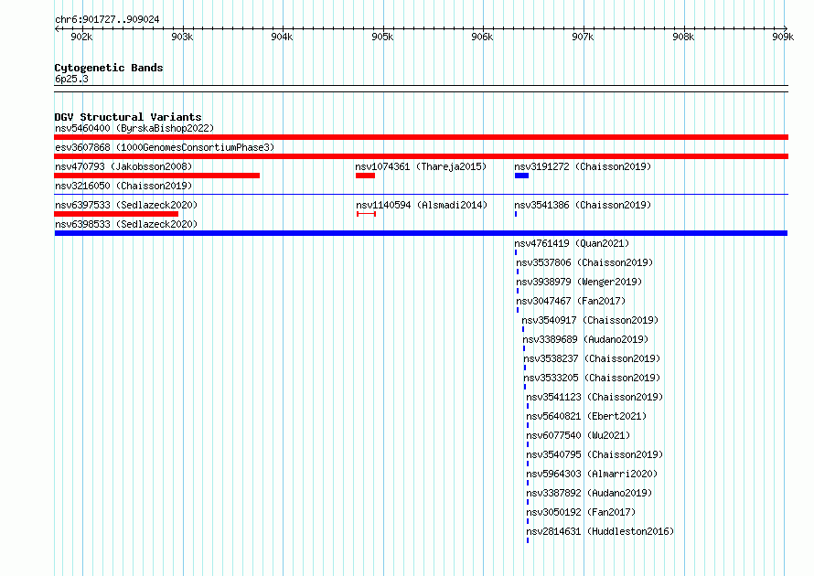The image size is (814, 576).
Task: Open nsv3537806 (Chaisson2019) variant
Action: (584, 262)
